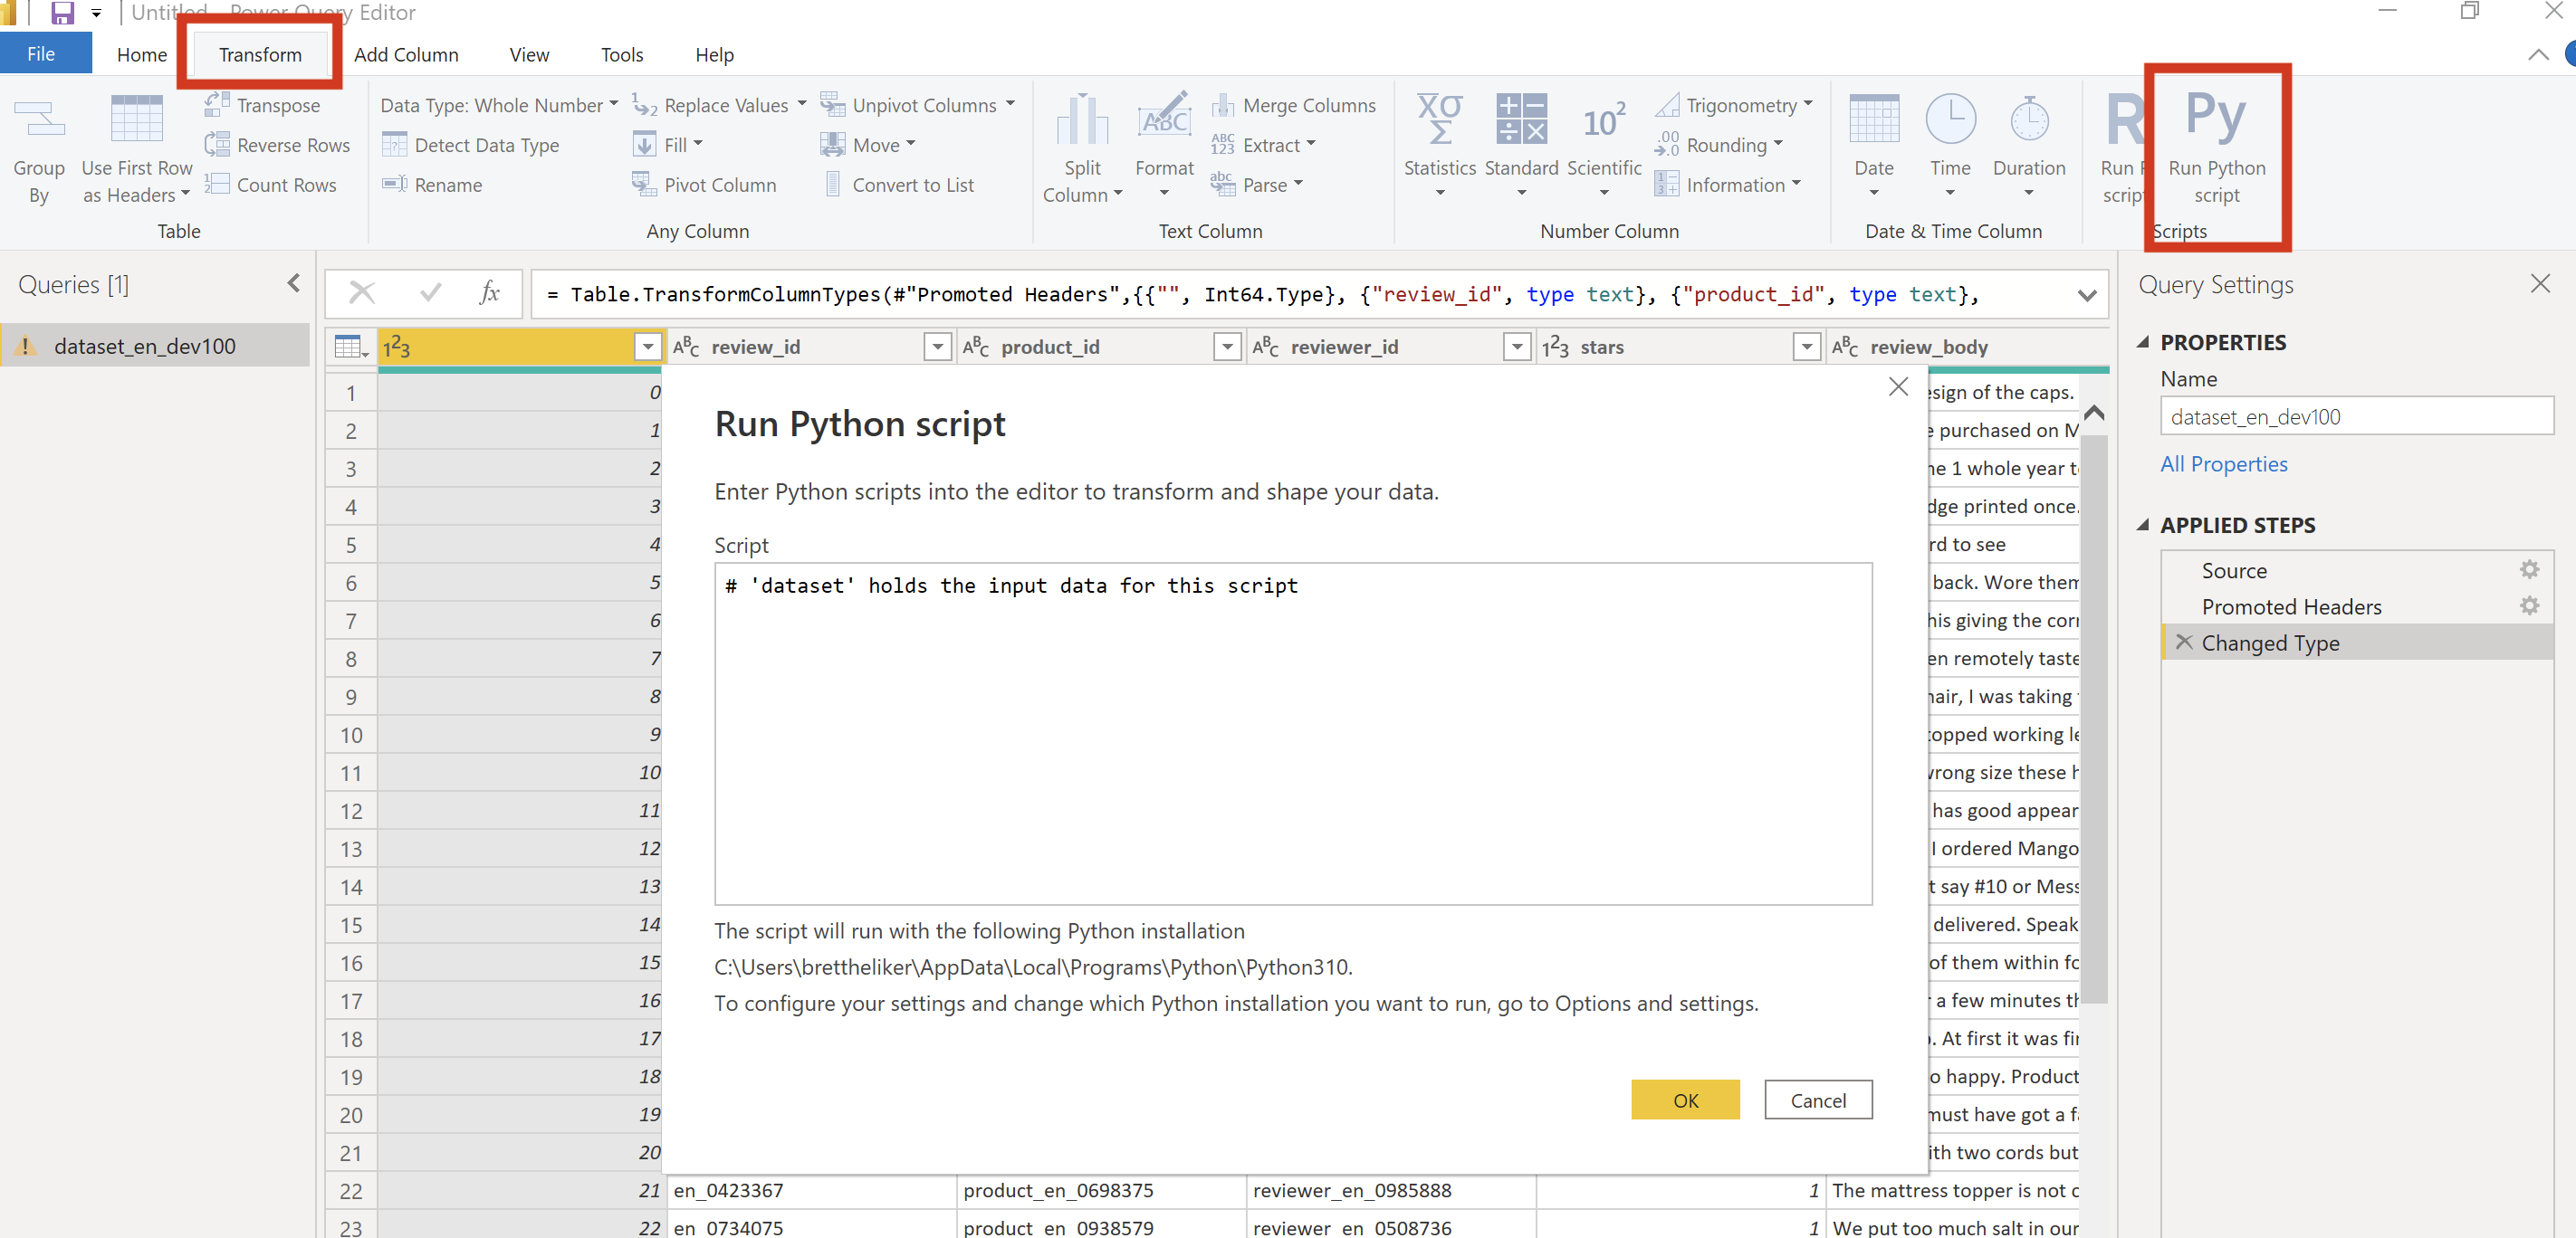Open the All Properties link
This screenshot has height=1238, width=2576.
(x=2223, y=463)
